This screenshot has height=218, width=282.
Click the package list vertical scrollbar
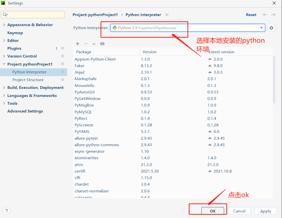(x=274, y=80)
